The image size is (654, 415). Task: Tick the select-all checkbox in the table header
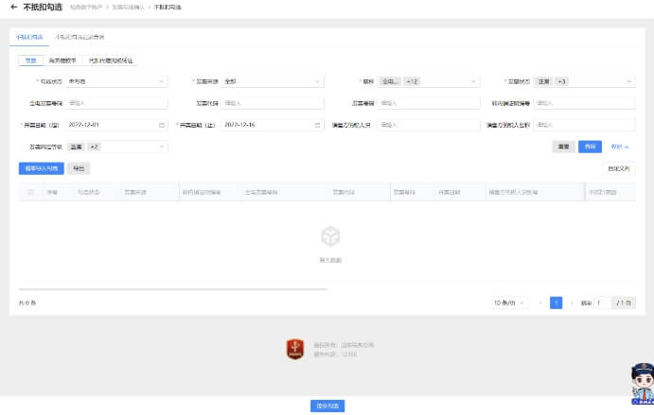[30, 192]
